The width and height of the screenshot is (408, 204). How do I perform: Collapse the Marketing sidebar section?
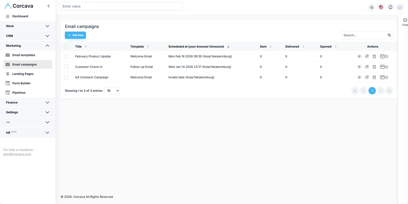click(x=28, y=46)
